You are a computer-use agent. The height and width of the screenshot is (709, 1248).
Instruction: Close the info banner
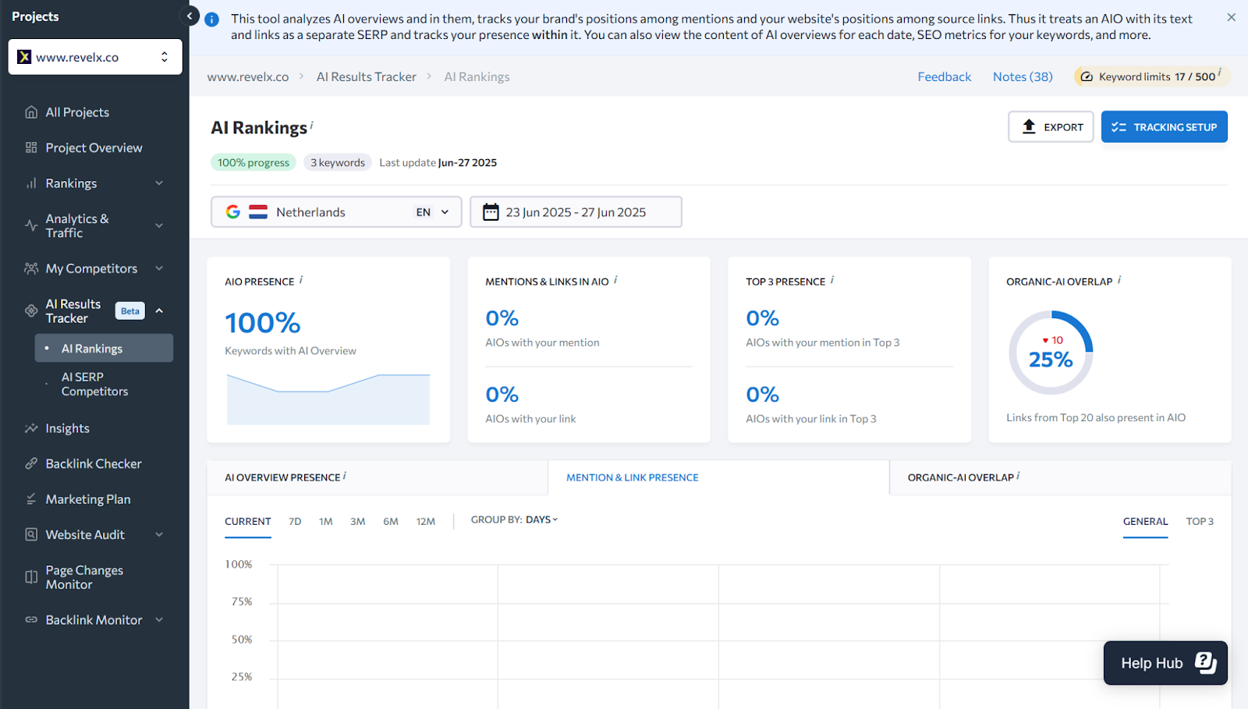[1231, 17]
